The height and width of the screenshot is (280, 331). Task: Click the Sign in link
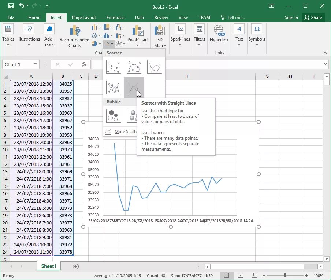point(291,18)
